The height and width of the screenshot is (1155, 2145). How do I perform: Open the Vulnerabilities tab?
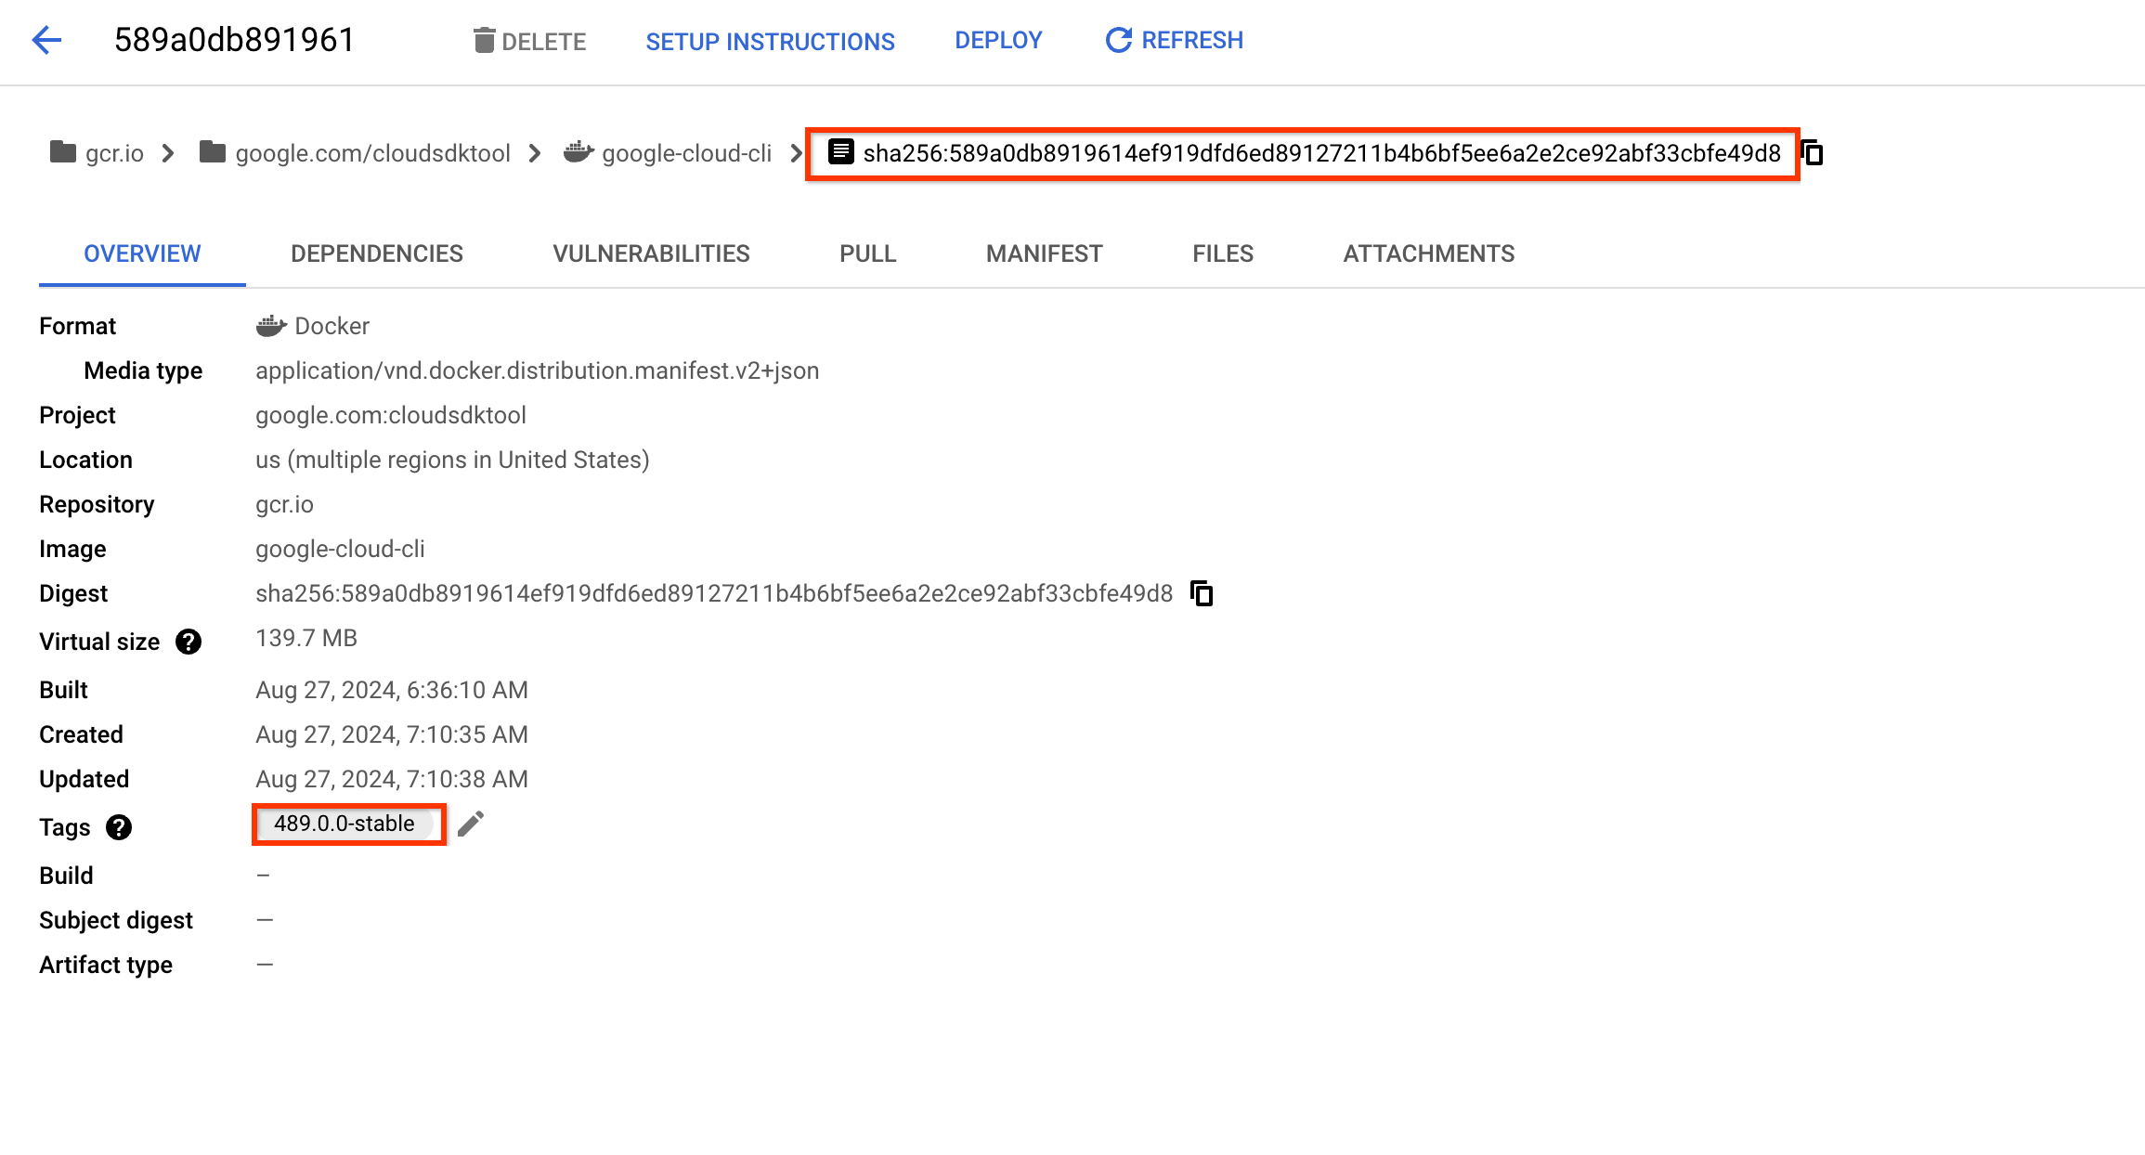tap(651, 253)
